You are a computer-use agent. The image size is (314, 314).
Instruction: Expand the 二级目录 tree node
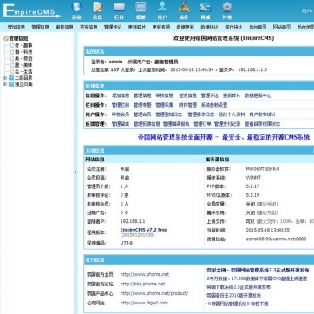(x=4, y=78)
